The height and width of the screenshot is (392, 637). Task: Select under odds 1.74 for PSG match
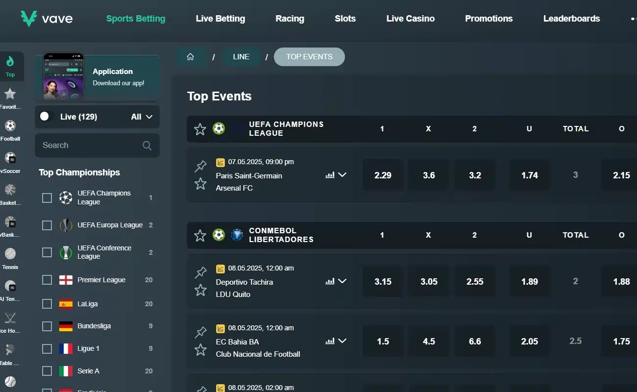[x=530, y=175]
